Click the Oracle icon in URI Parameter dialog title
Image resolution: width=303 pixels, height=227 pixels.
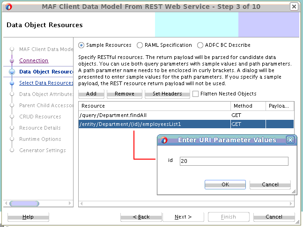(164, 140)
